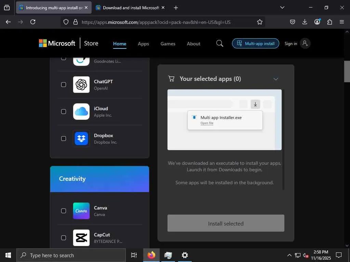Check the Canva checkbox
Screen dimensions: 350x262
pos(64,211)
